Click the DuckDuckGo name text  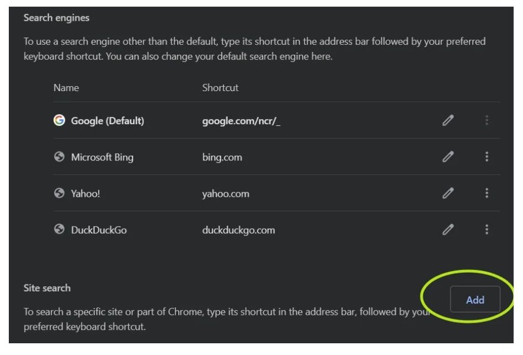pos(98,230)
